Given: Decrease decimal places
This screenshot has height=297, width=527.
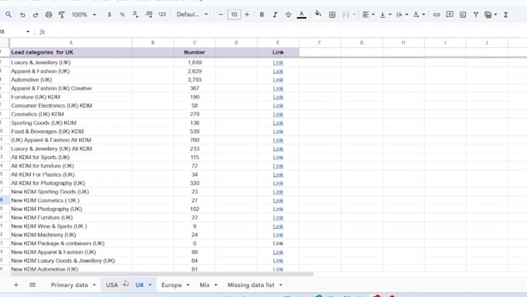Looking at the screenshot, I should coord(136,15).
